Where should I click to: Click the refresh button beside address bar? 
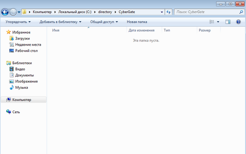click(168, 12)
